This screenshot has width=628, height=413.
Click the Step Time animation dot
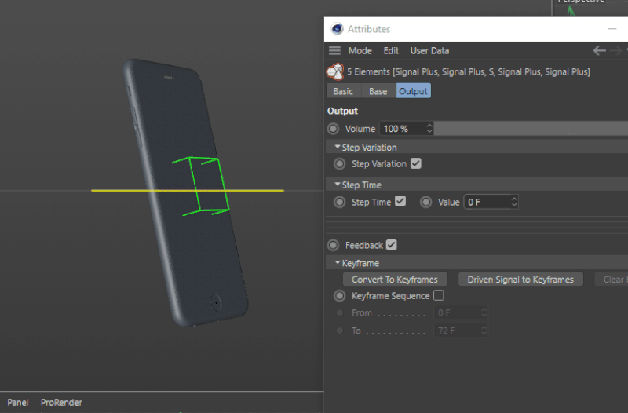tap(340, 203)
